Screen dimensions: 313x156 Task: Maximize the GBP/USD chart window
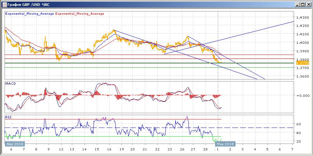[302, 4]
